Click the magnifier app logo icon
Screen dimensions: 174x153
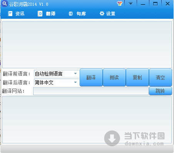click(5, 3)
